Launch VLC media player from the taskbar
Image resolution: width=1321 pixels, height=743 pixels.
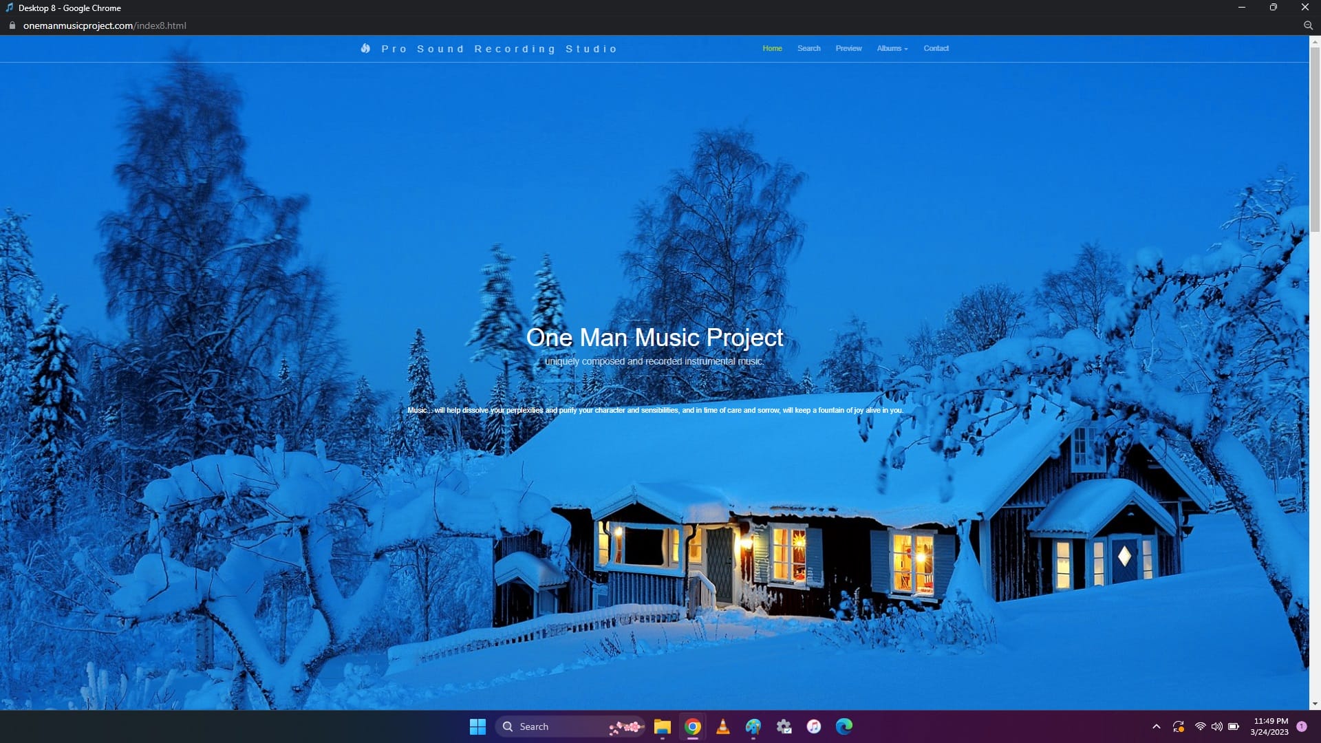[722, 726]
